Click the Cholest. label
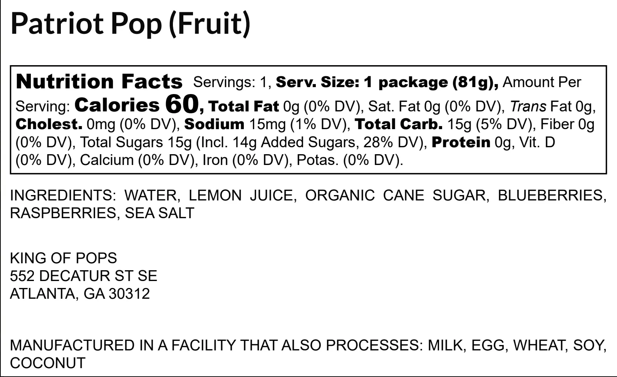This screenshot has width=617, height=377. (x=49, y=124)
